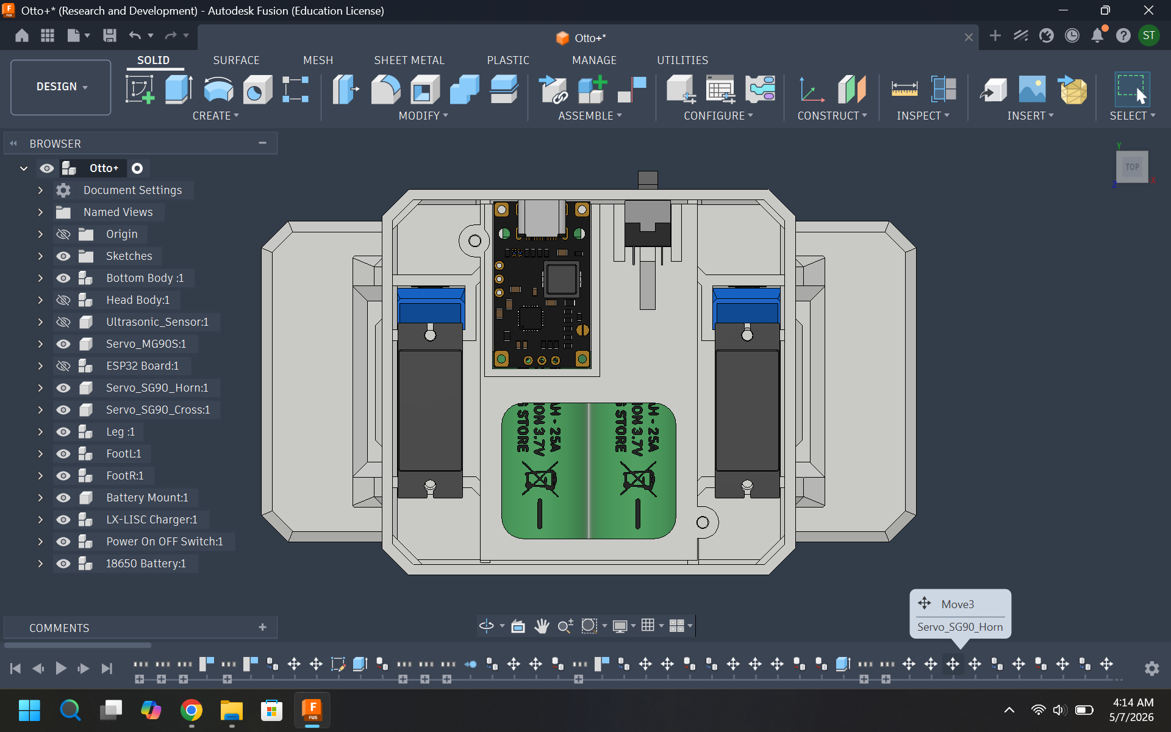Expand the Document Settings node

pos(40,190)
